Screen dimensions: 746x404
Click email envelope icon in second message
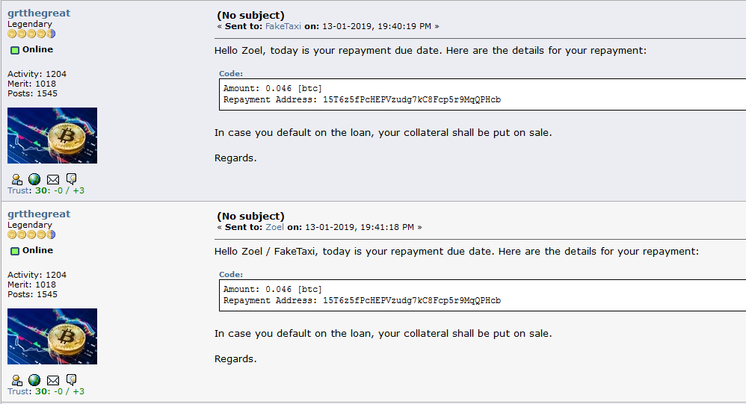53,381
